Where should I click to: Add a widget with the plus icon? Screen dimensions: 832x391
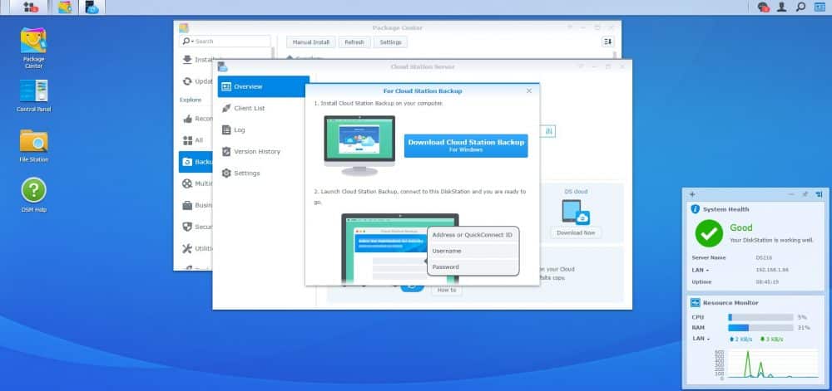point(692,194)
